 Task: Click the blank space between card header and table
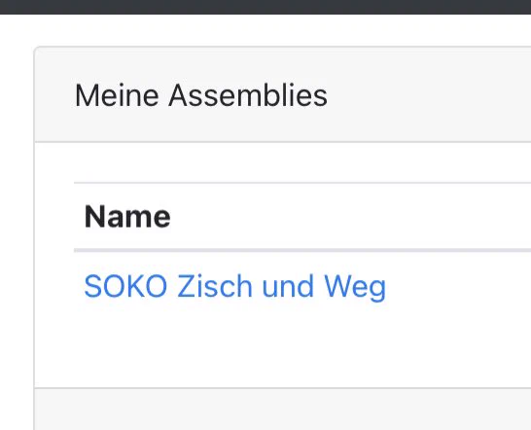[283, 162]
